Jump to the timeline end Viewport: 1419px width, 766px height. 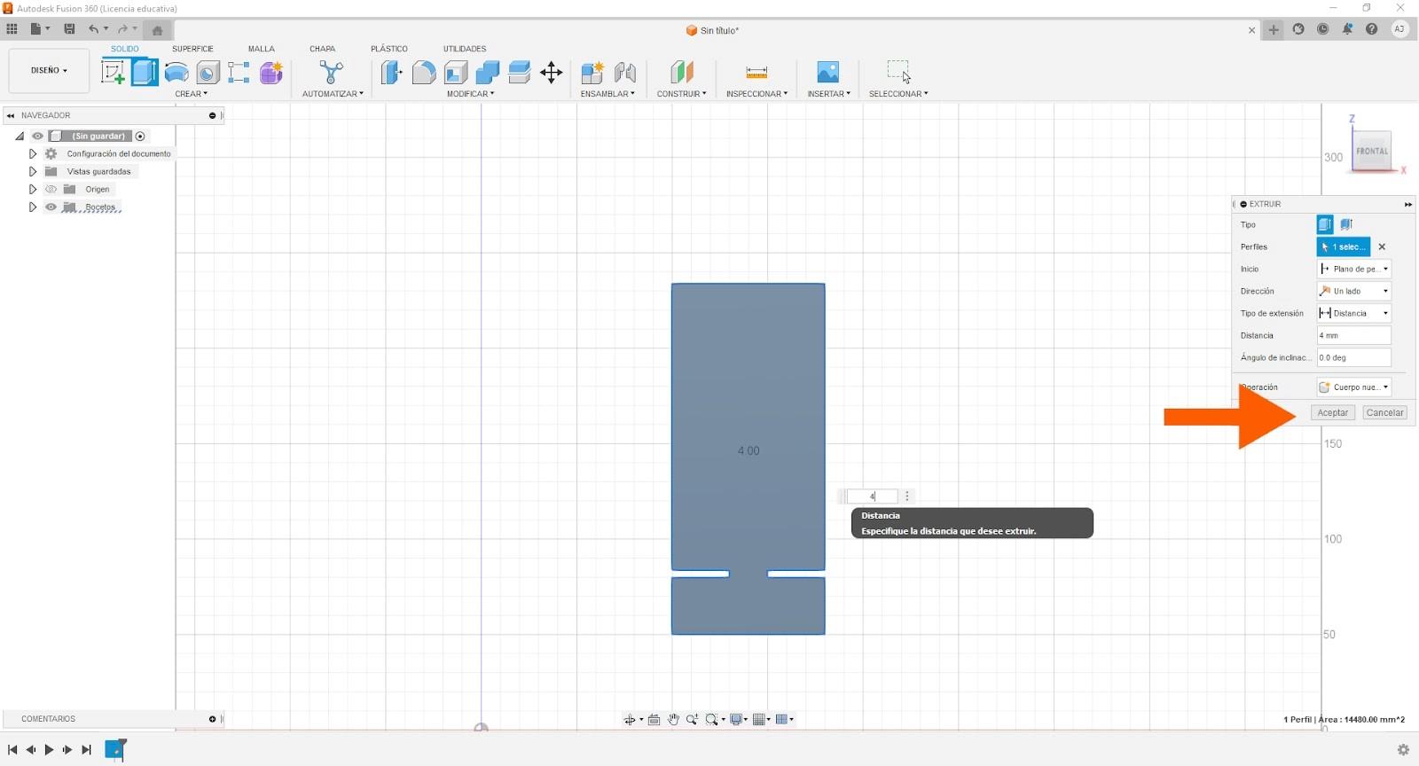(86, 750)
